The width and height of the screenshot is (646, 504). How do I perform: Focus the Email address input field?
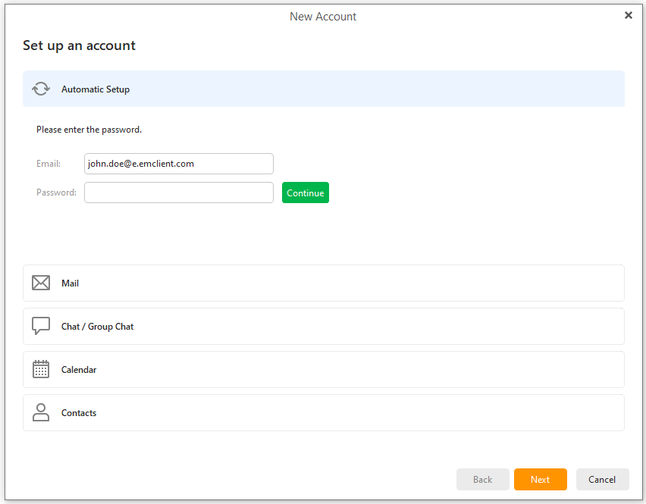click(179, 164)
